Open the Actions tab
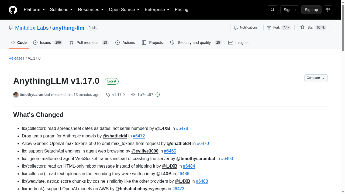 click(125, 43)
